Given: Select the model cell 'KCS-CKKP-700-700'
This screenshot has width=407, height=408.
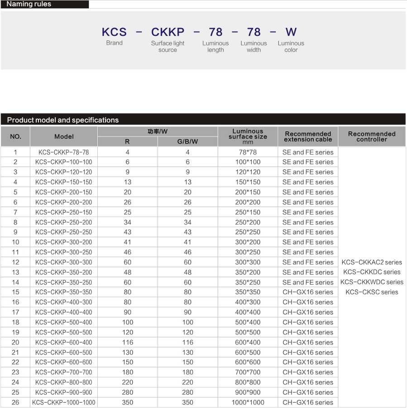Looking at the screenshot, I should point(64,372).
